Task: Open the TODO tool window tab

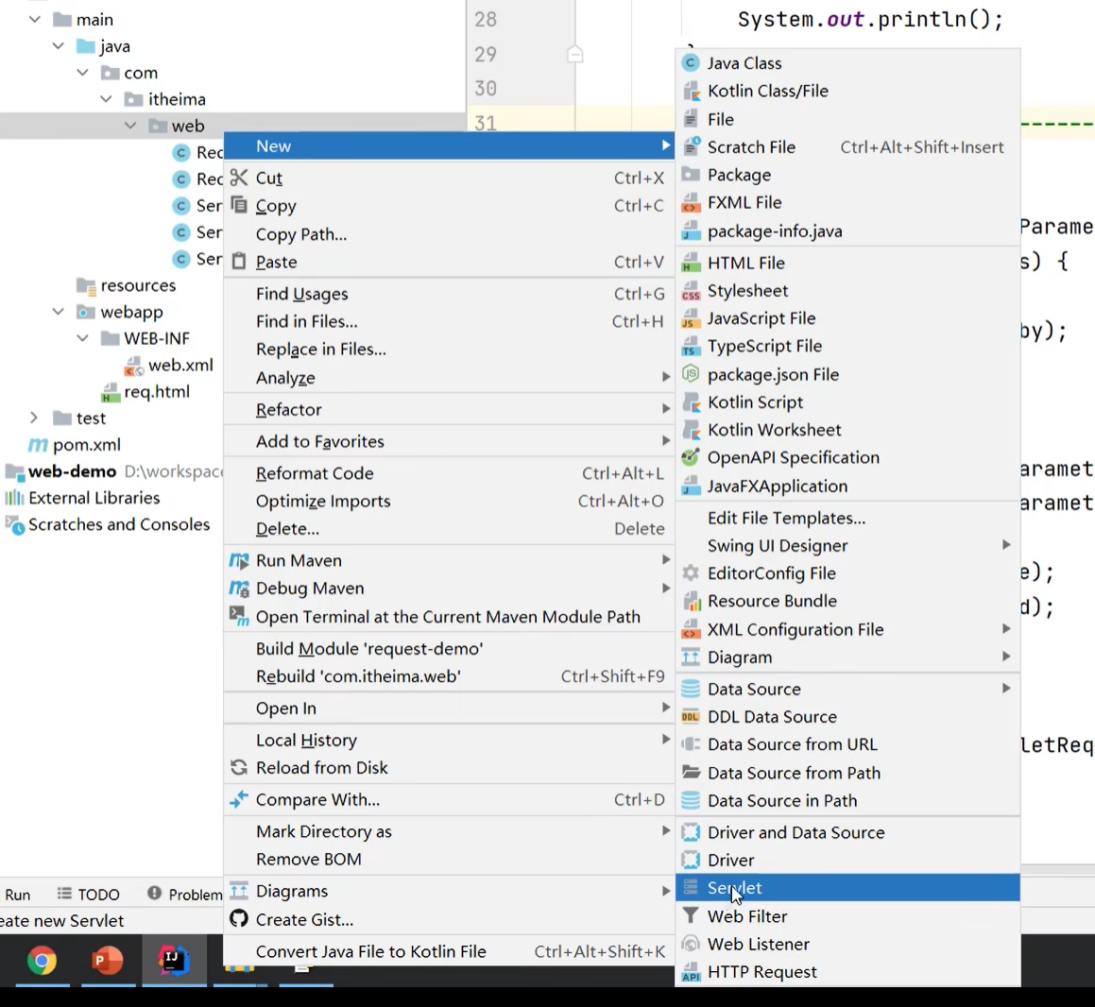Action: (89, 895)
